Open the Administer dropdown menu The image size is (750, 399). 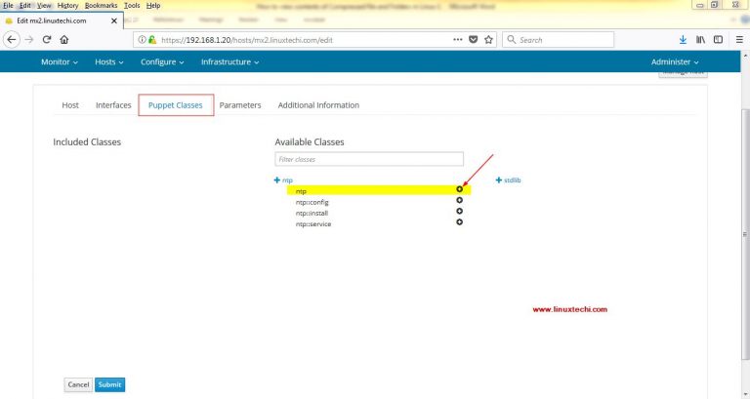pyautogui.click(x=675, y=61)
